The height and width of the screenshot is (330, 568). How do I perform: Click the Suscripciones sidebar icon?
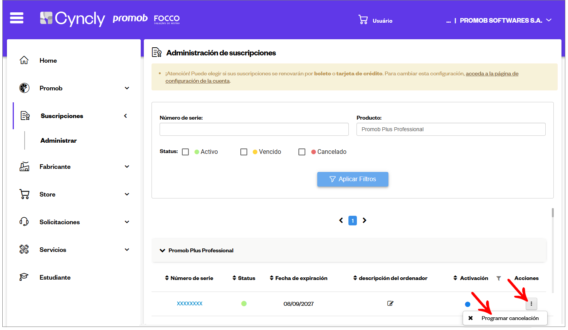pos(25,116)
